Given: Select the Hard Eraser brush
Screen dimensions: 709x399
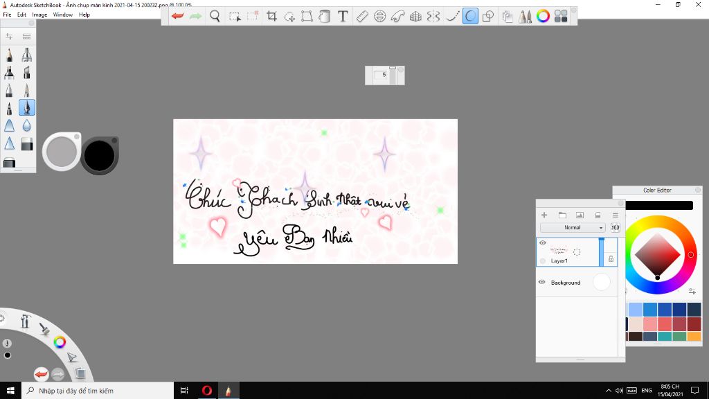Looking at the screenshot, I should click(27, 144).
